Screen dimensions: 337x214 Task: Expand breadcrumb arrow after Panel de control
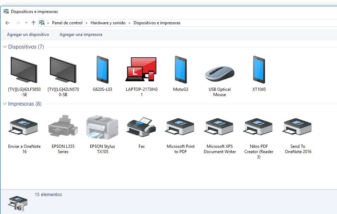tap(86, 23)
